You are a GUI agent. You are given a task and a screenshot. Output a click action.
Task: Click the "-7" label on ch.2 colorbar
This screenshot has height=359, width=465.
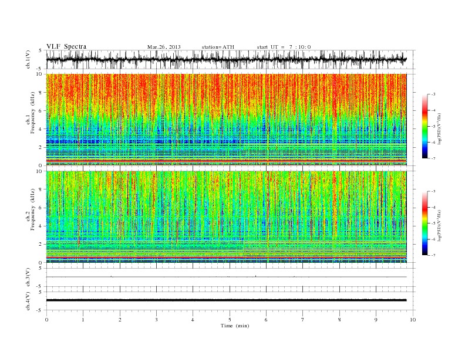[x=433, y=255]
